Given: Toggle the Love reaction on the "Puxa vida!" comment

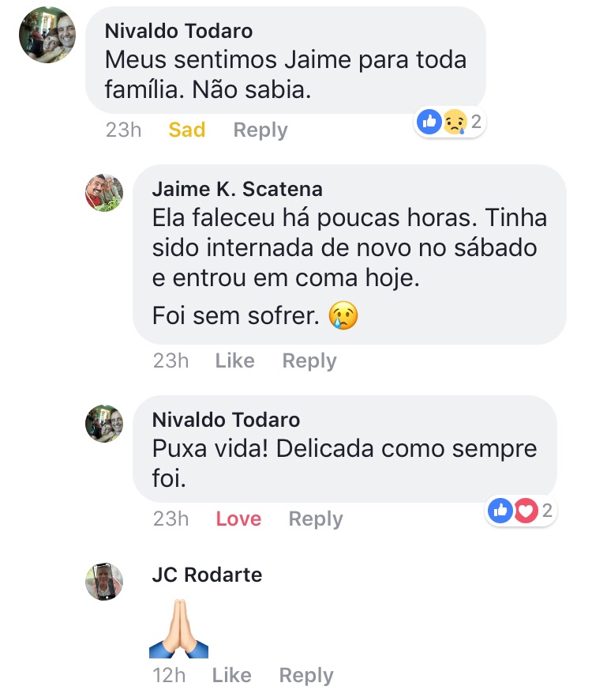Looking at the screenshot, I should (238, 519).
